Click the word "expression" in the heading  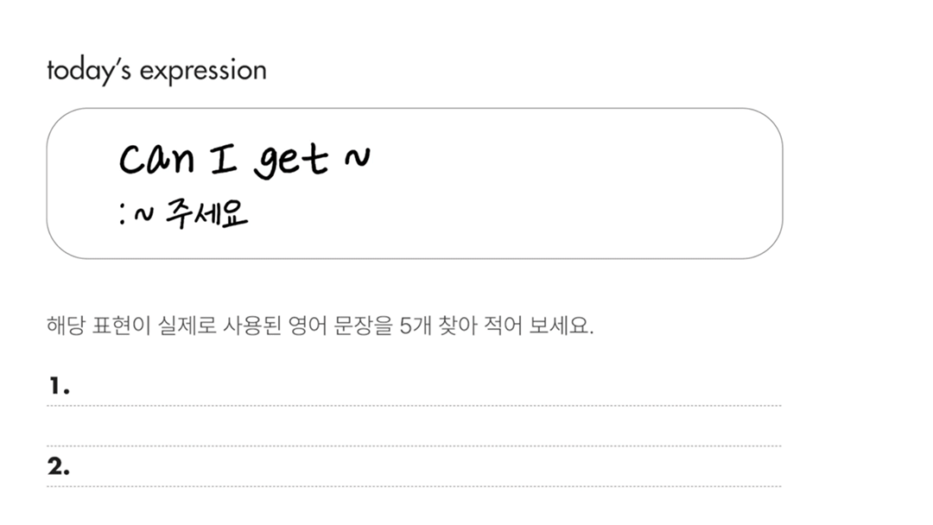pyautogui.click(x=203, y=70)
